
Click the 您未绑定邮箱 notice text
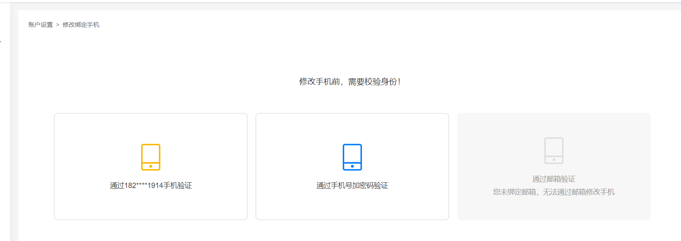[x=554, y=192]
